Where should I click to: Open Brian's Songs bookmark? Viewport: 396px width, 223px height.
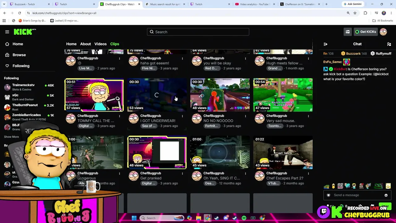(x=32, y=21)
